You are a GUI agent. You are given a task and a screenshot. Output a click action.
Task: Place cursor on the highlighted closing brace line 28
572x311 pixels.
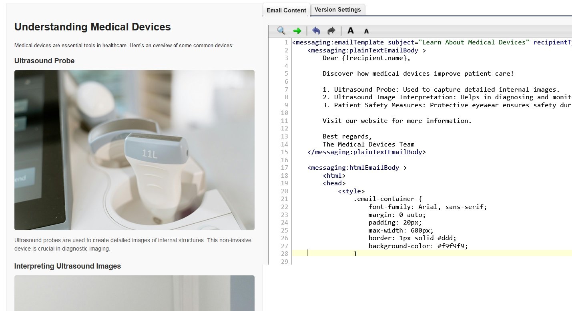tap(432, 253)
